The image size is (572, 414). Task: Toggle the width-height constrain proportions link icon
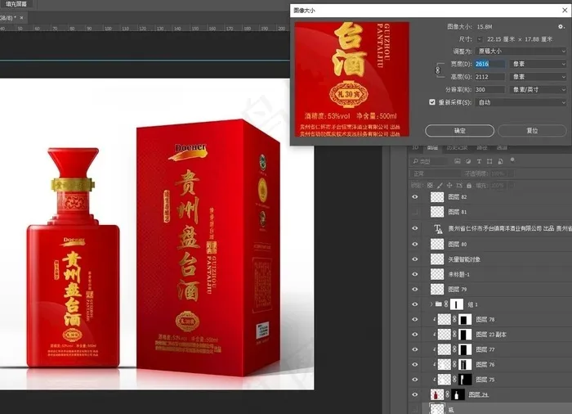click(438, 70)
